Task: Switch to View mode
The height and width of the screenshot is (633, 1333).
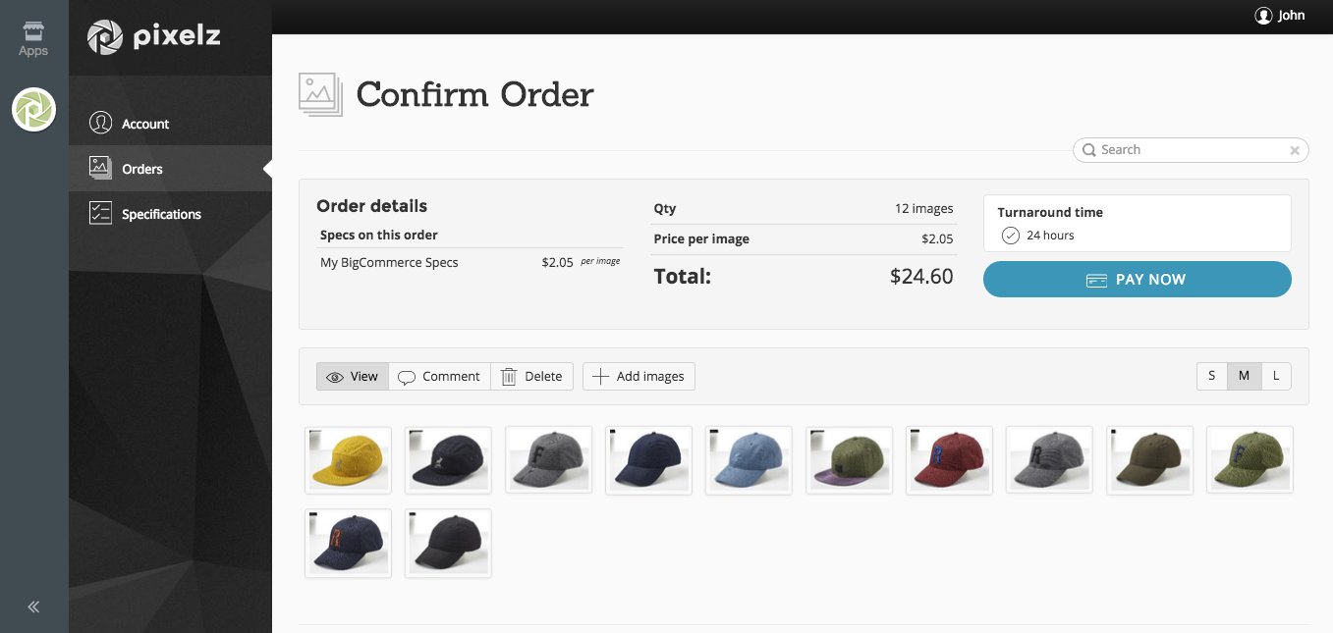Action: (x=353, y=377)
